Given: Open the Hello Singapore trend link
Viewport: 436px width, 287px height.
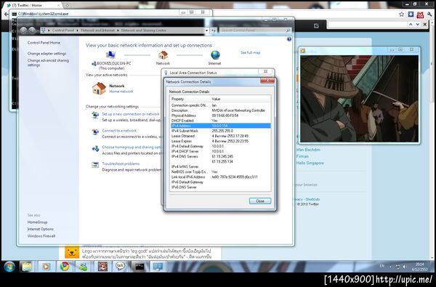Looking at the screenshot, I should (x=310, y=163).
